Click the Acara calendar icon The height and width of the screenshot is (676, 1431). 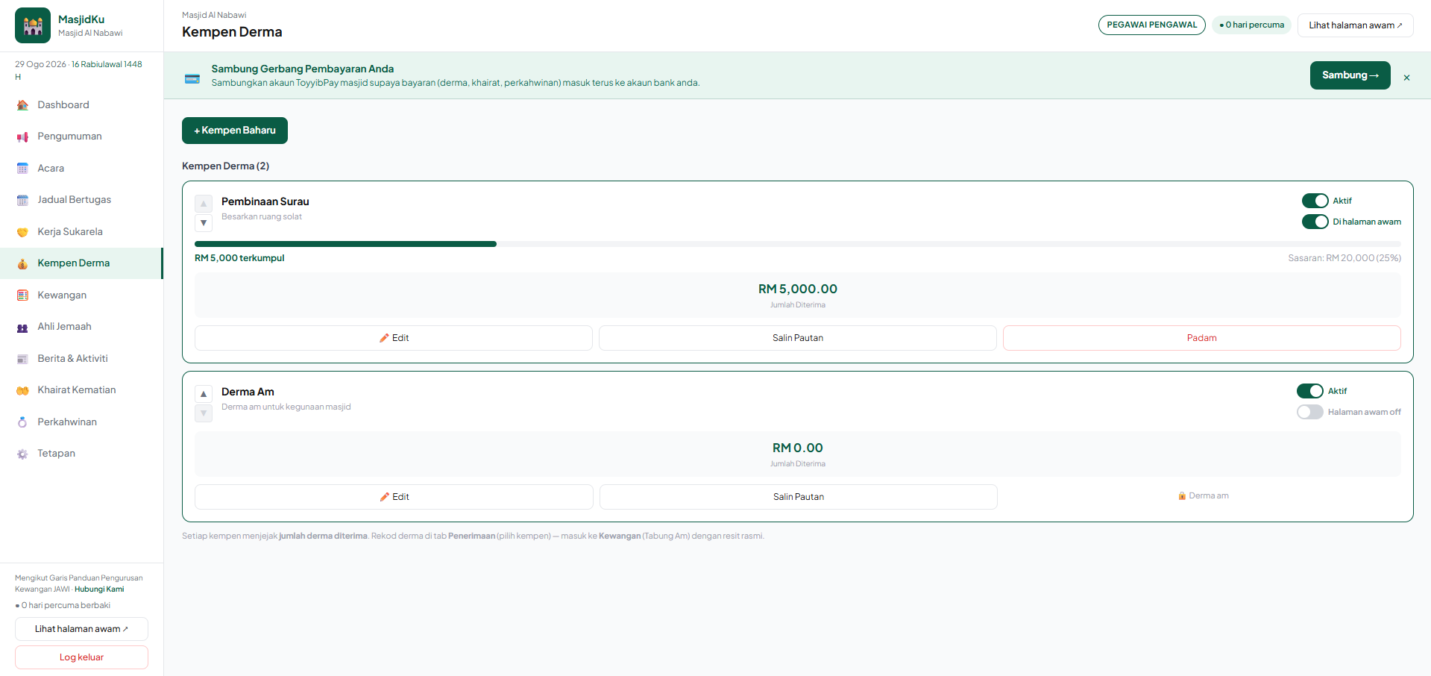point(22,169)
